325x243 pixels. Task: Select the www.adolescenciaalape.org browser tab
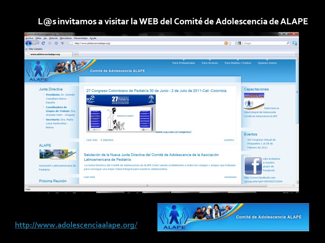click(x=49, y=54)
